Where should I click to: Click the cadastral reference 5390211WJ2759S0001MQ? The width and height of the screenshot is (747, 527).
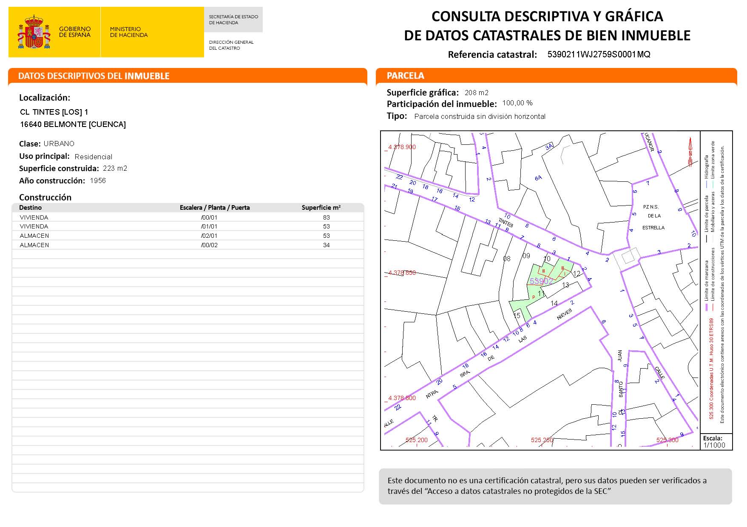pos(599,54)
